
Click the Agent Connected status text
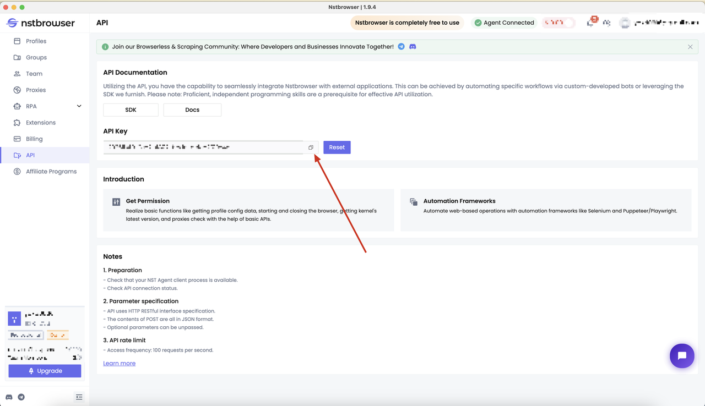tap(509, 23)
